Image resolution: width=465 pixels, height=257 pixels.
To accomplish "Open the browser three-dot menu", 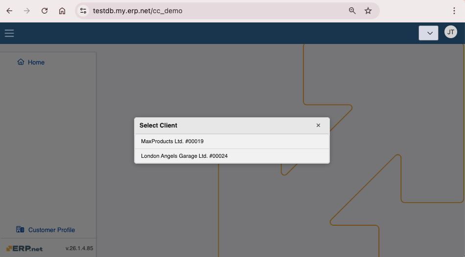I will tap(455, 11).
